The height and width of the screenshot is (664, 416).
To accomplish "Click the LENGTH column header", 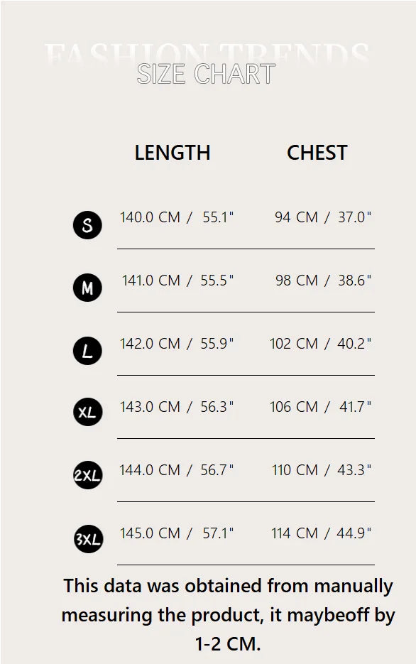I will (173, 153).
